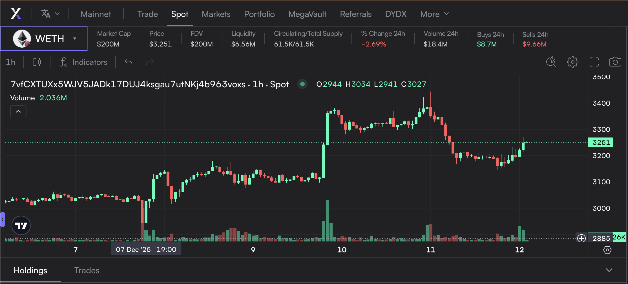Redo the chart action
The width and height of the screenshot is (628, 284).
(x=150, y=62)
